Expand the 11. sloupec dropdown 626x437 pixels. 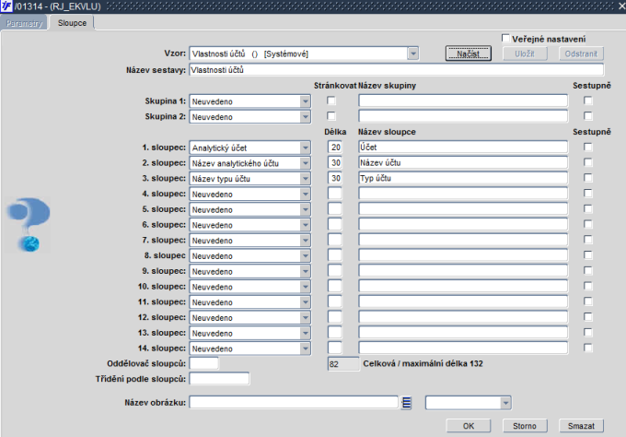(x=305, y=302)
